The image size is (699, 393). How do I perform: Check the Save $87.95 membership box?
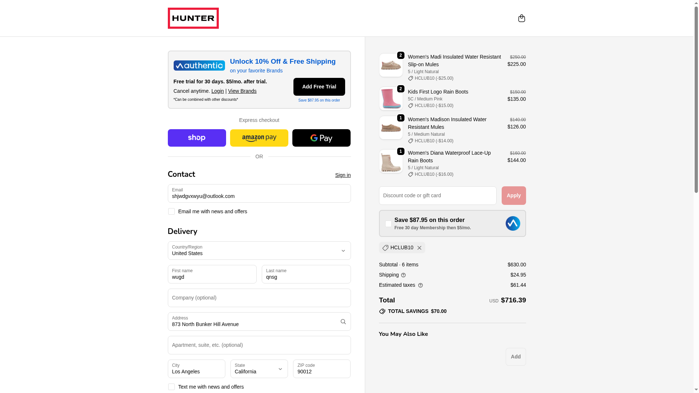[388, 224]
